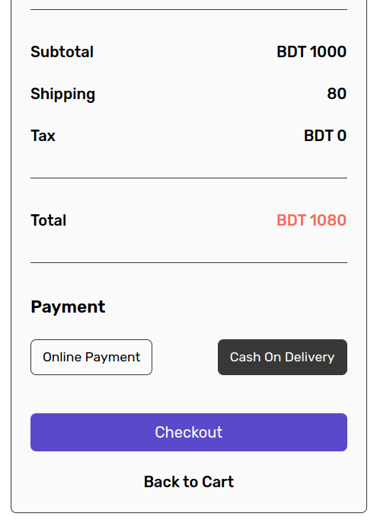The image size is (377, 520).
Task: Place the order using Checkout
Action: (189, 432)
